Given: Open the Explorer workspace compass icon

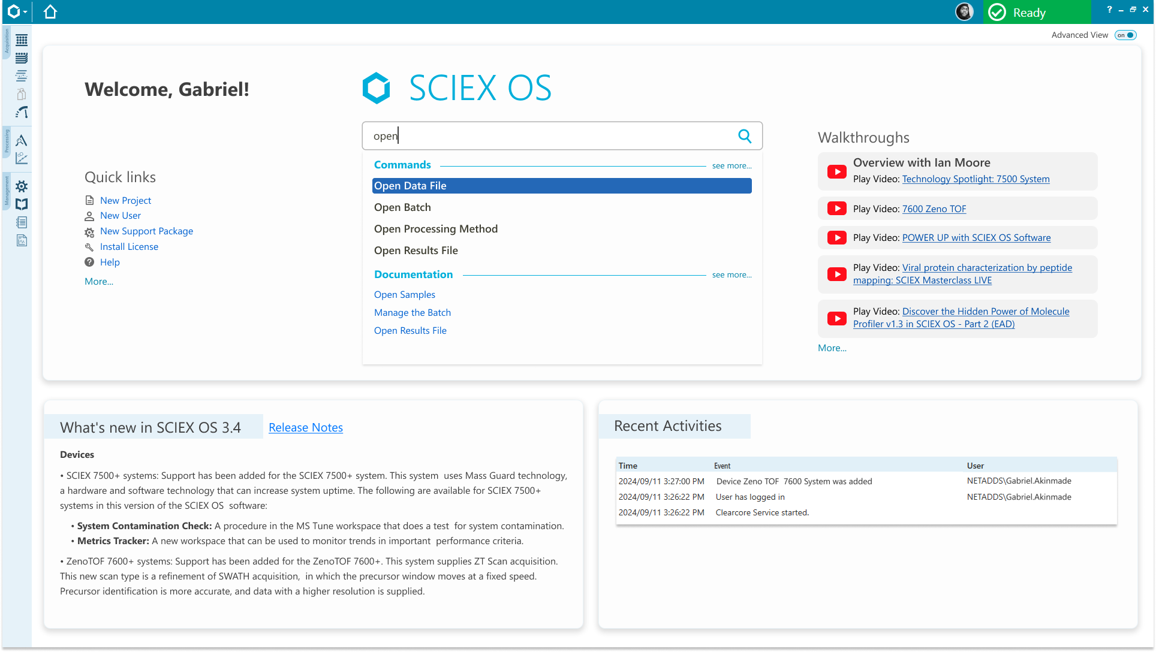Looking at the screenshot, I should [x=22, y=140].
